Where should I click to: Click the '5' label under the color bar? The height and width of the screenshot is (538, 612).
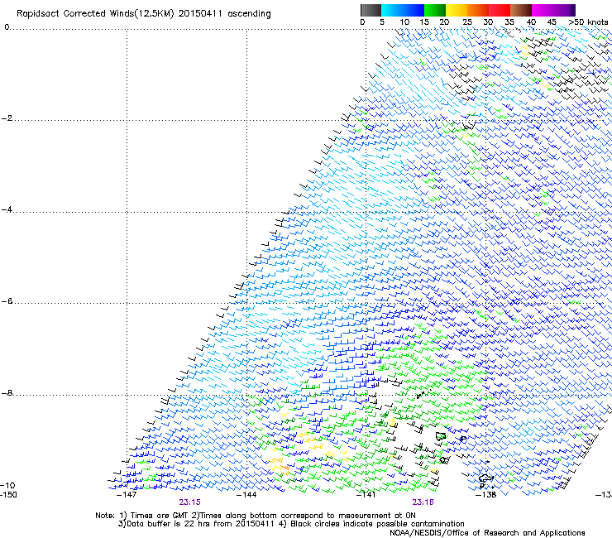click(382, 22)
